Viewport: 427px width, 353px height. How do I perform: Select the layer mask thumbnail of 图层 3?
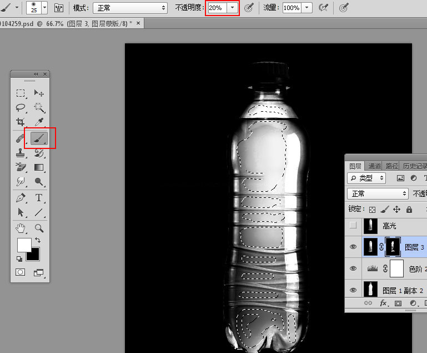coord(392,247)
